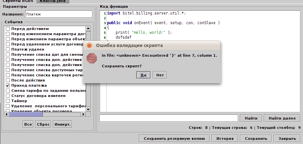303x144 pixels.
Task: Click the right arrow of horizontal scrollbar
Action: point(83,114)
